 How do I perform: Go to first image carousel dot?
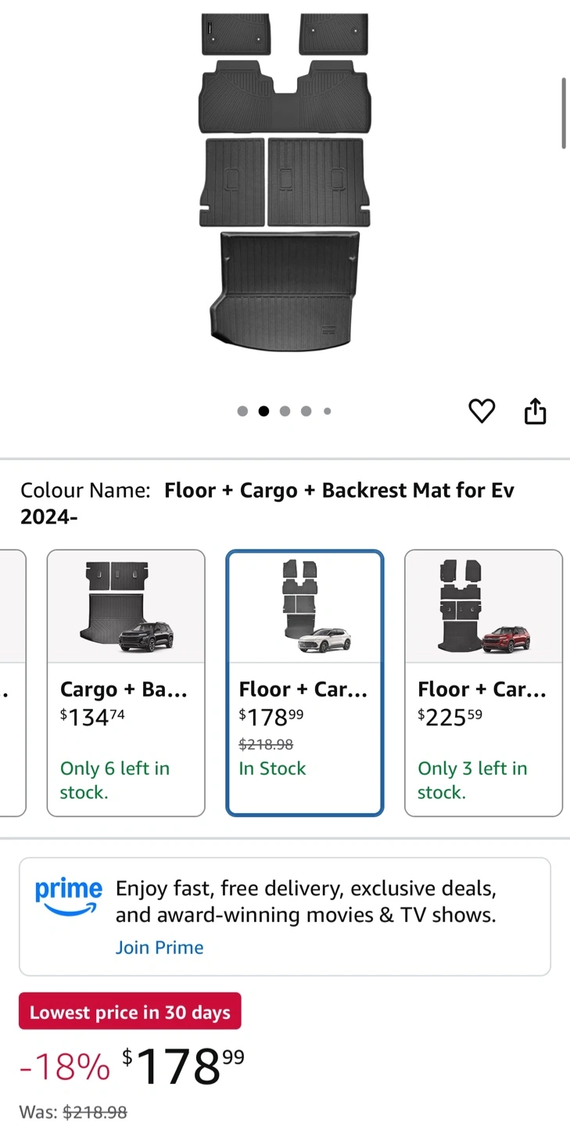[x=242, y=411]
